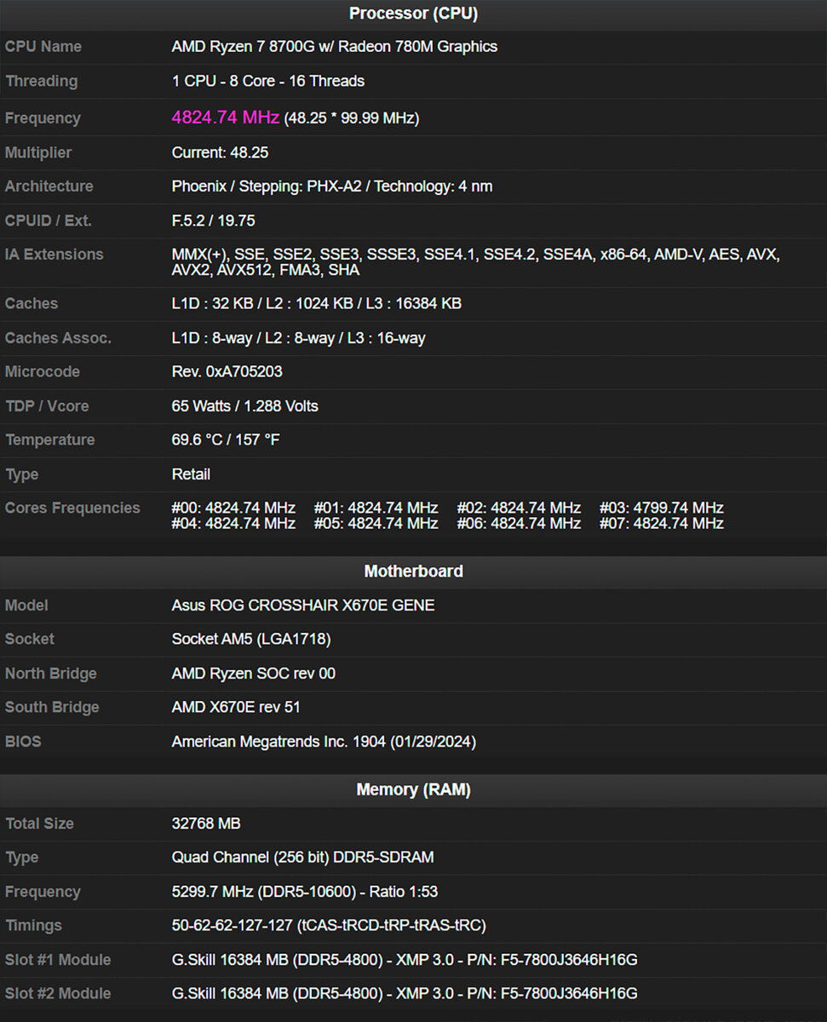Click the 'North Bridge' row label

51,674
